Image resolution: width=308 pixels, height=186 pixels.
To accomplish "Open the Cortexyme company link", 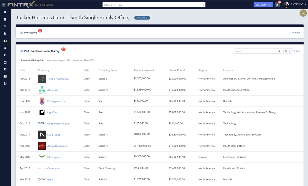I will click(x=53, y=168).
